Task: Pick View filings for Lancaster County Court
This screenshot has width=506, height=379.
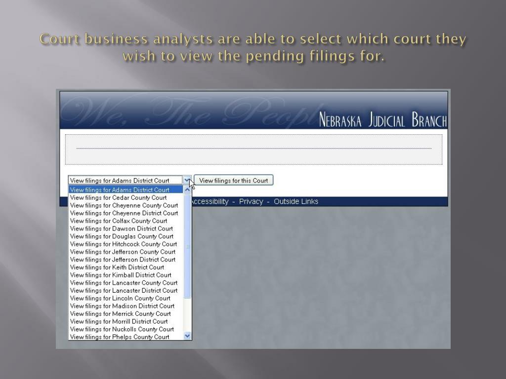Action: [x=126, y=283]
